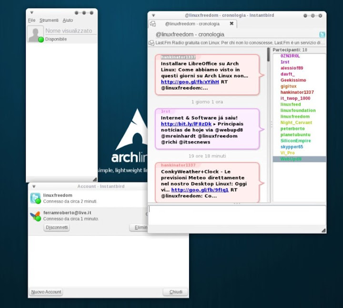343x308 pixels.
Task: Click the chat icon on the cronologia tab
Action: [153, 24]
